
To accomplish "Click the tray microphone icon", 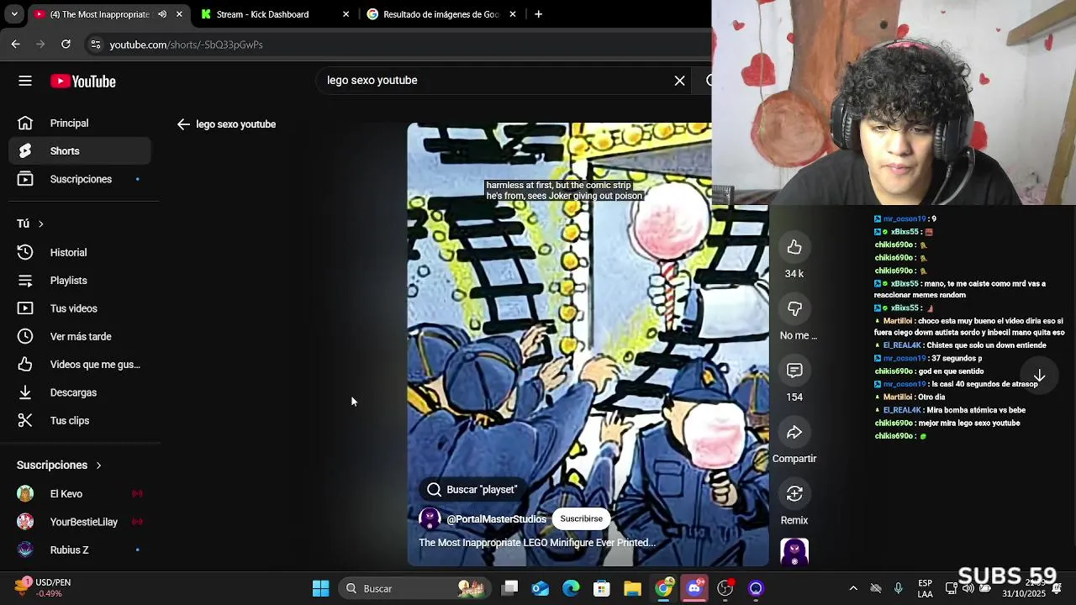I will [x=898, y=588].
